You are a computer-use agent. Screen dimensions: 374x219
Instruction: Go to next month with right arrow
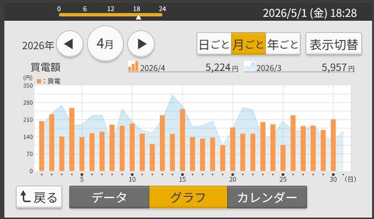[141, 44]
